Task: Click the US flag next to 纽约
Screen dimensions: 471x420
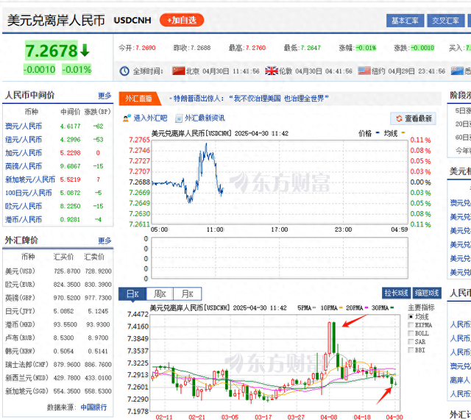Action: (364, 71)
